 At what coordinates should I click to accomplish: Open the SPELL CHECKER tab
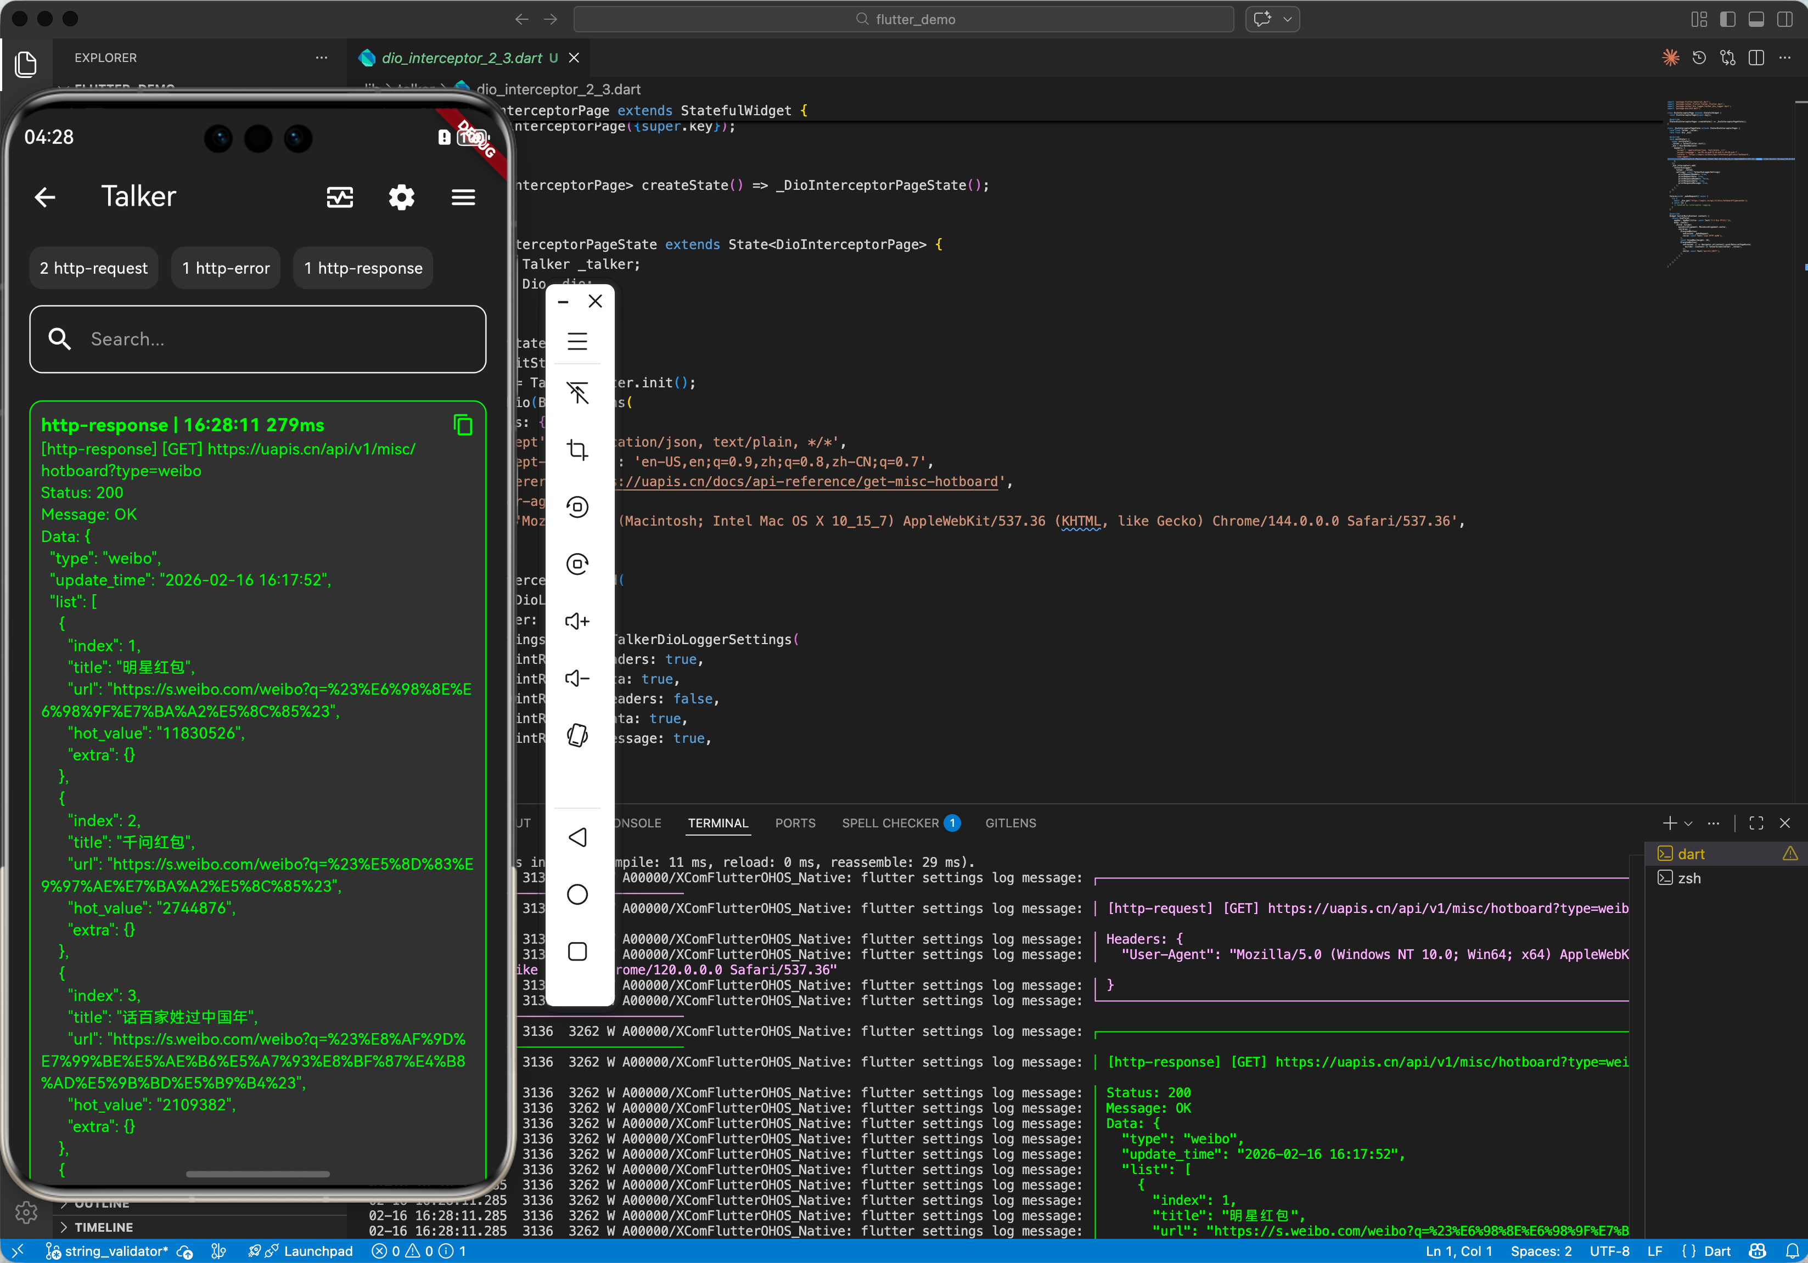click(890, 823)
